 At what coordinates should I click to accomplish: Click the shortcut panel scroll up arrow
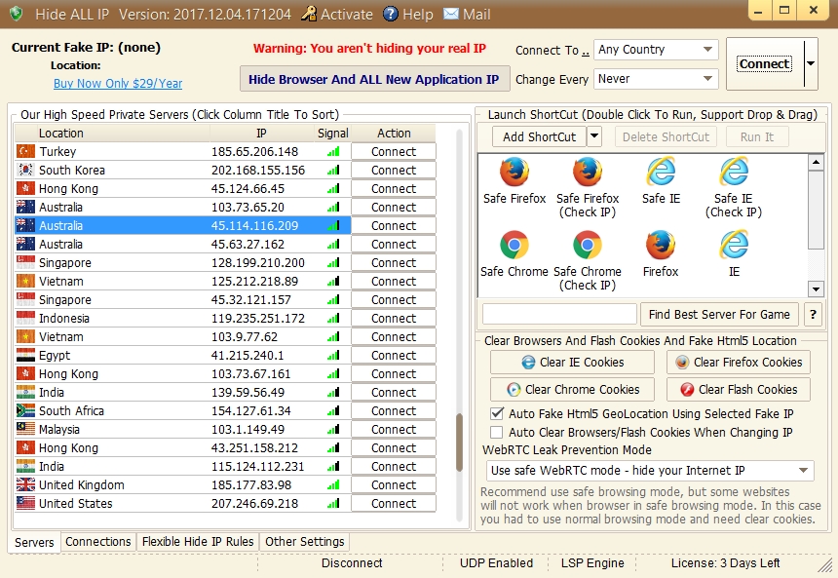pos(816,162)
